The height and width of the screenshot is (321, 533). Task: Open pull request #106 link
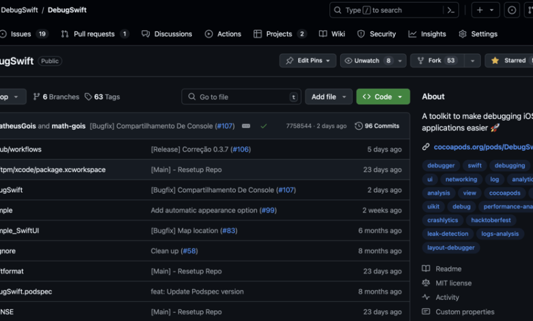pos(241,150)
